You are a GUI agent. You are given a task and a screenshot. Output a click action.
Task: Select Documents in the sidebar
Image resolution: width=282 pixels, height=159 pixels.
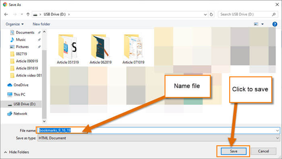coord(25,32)
